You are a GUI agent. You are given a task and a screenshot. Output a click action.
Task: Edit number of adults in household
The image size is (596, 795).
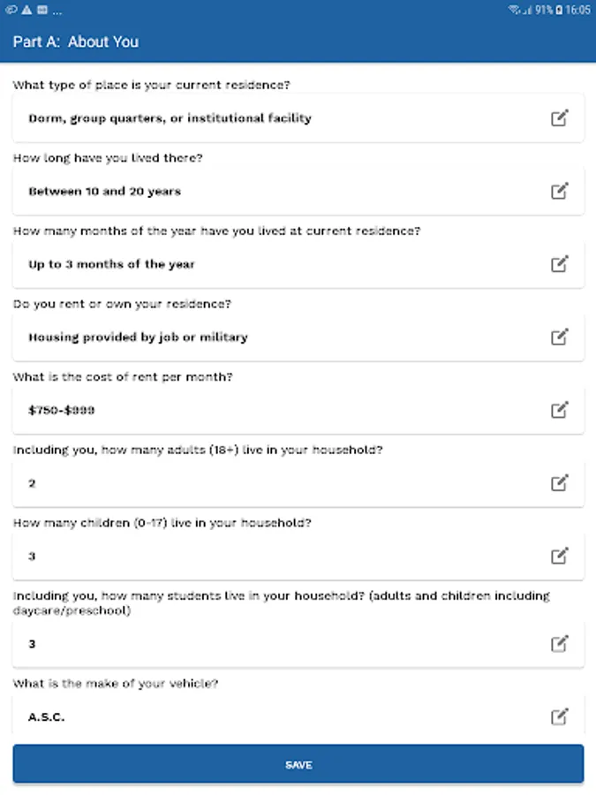(x=560, y=483)
